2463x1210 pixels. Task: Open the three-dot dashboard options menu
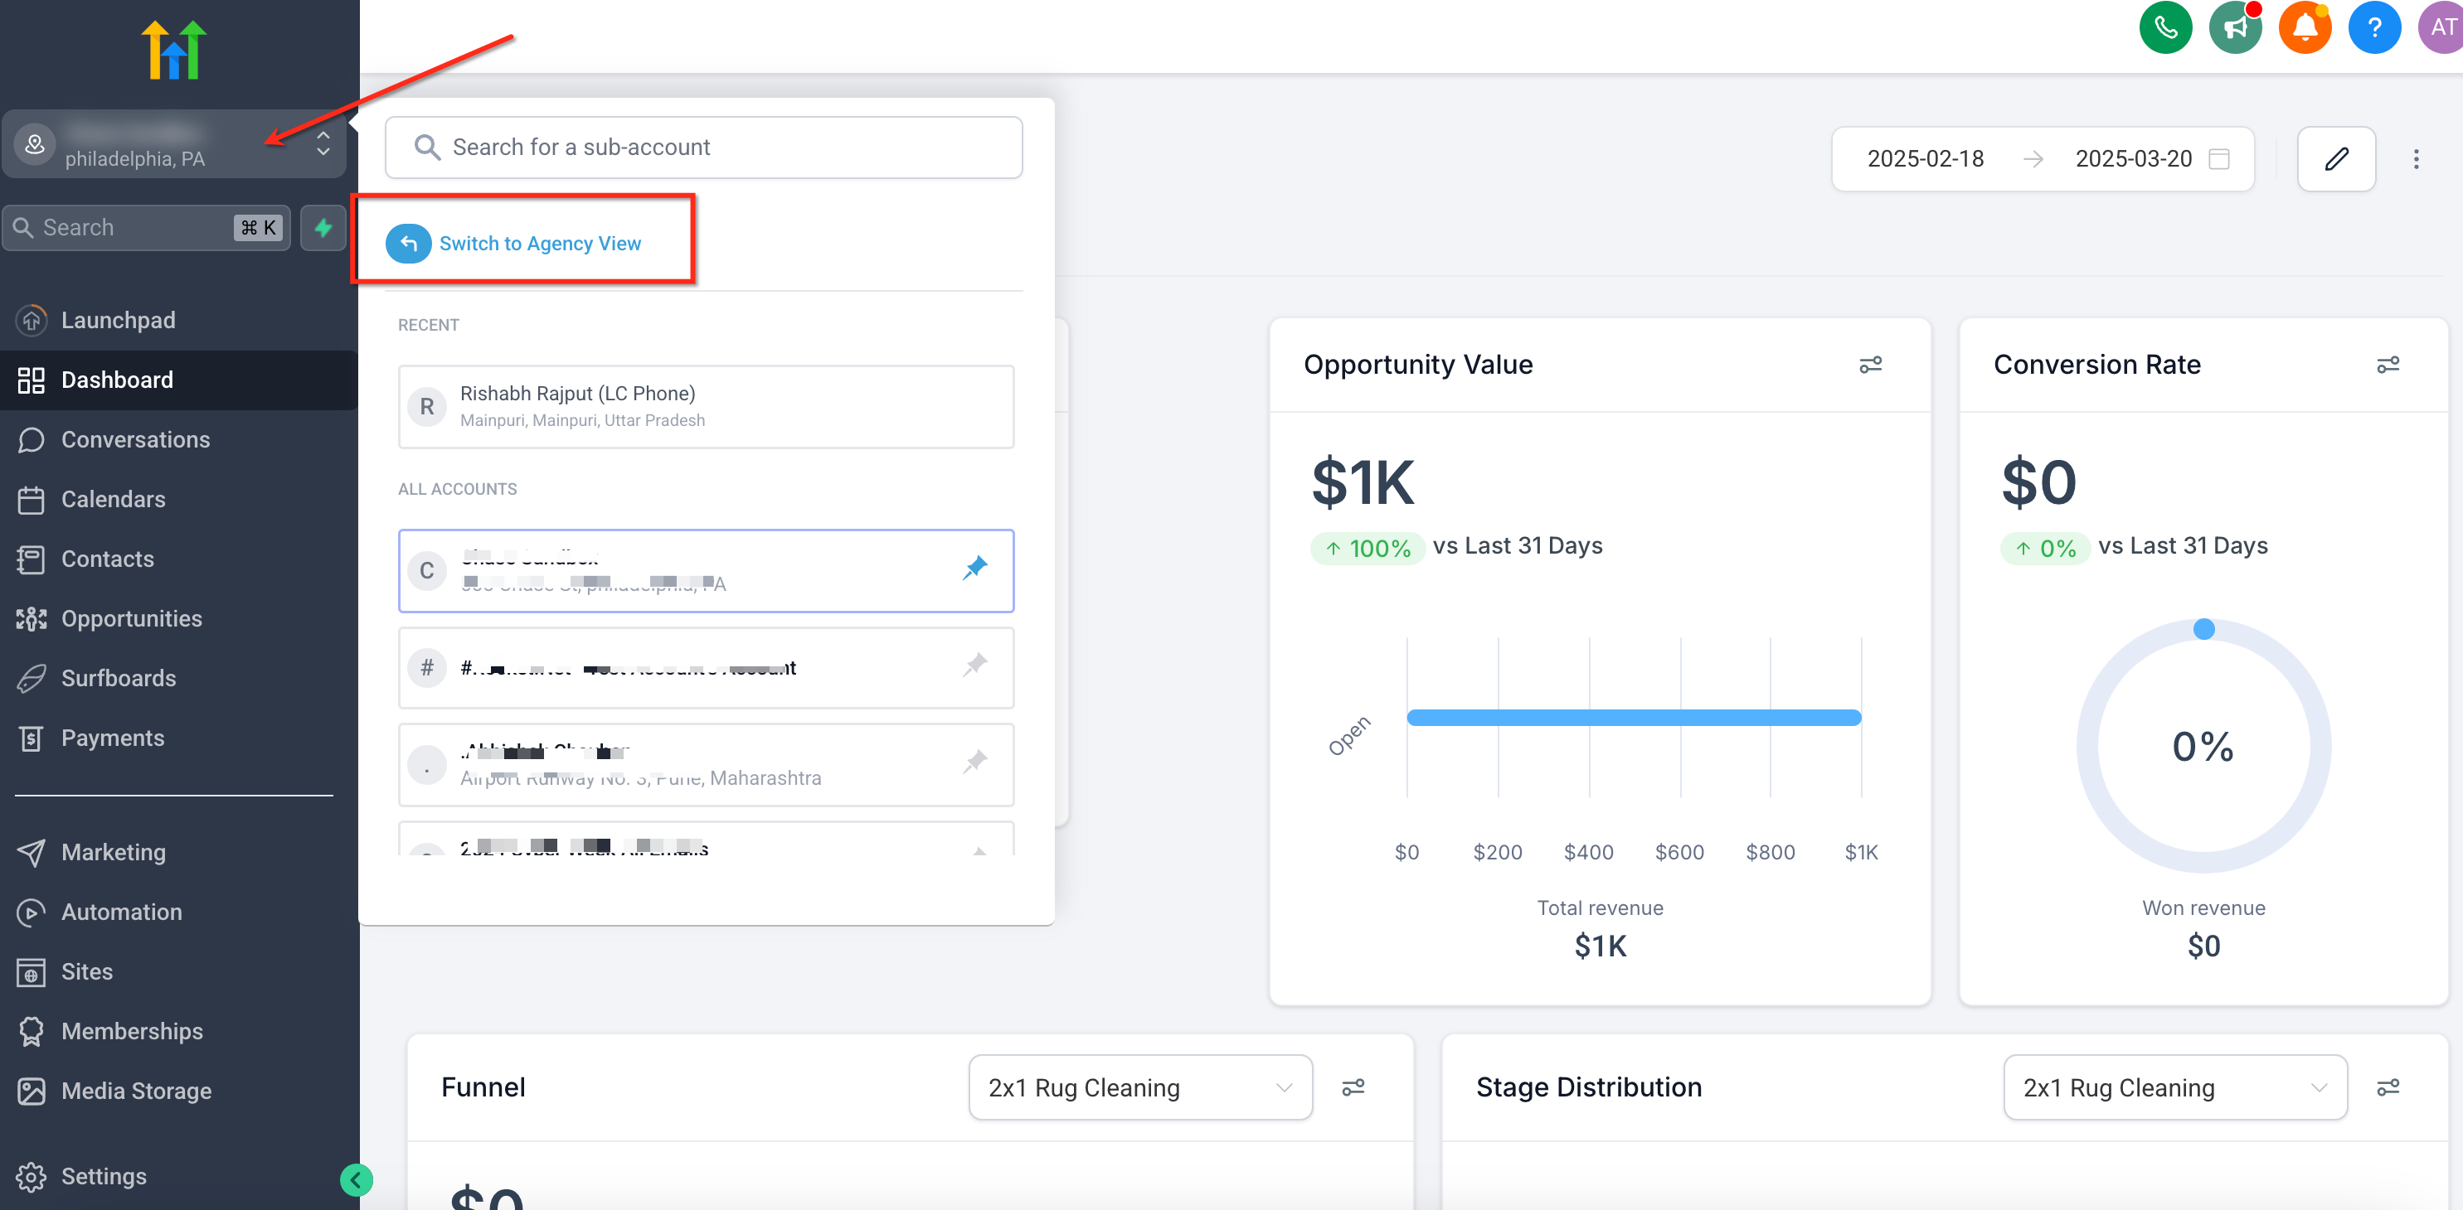(2415, 158)
